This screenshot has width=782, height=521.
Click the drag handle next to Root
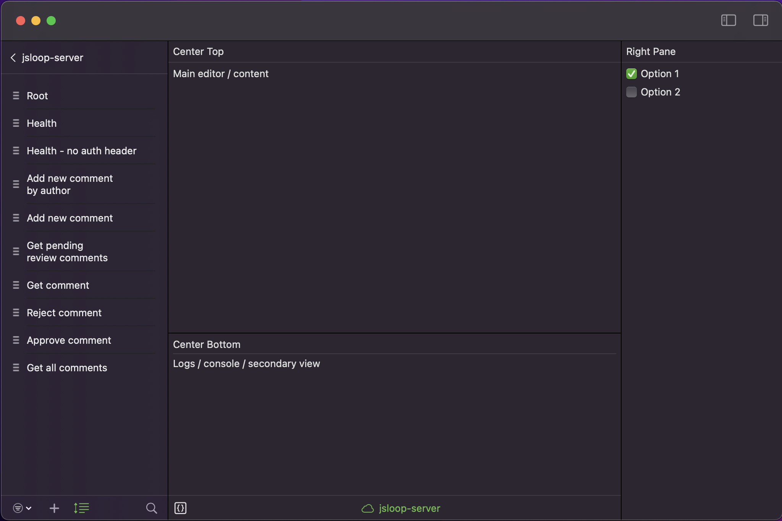click(16, 95)
